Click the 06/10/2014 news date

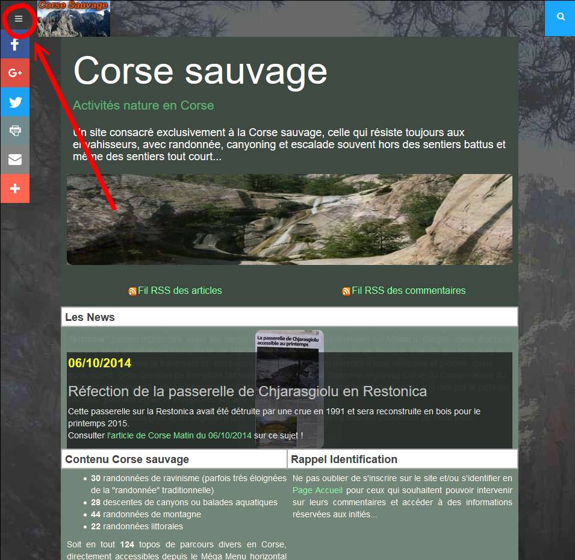[x=100, y=363]
